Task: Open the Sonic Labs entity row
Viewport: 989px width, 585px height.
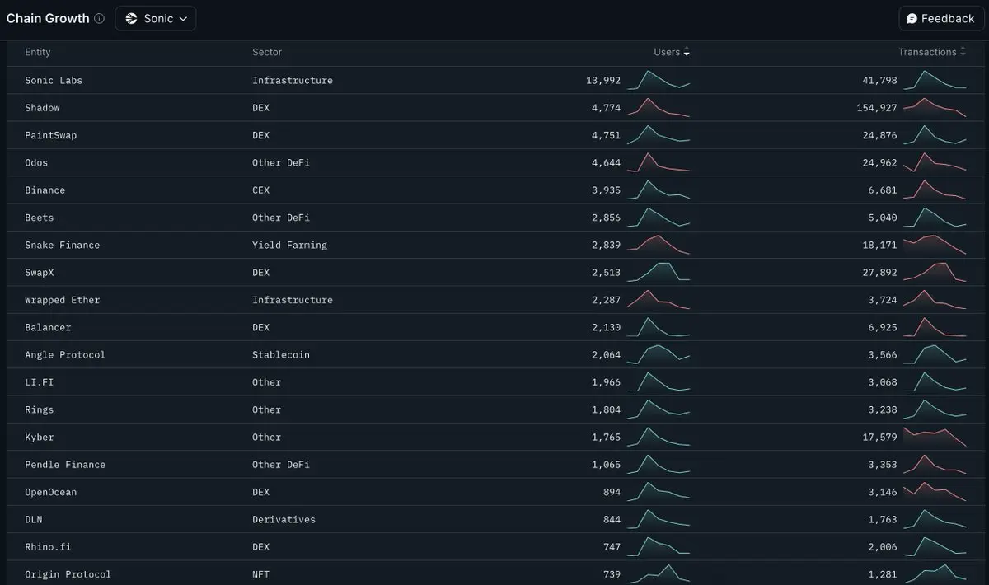Action: pyautogui.click(x=494, y=80)
